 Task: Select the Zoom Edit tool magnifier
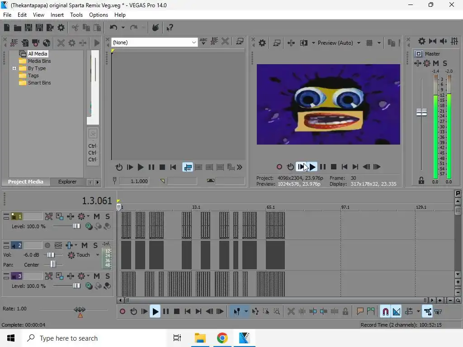pos(277,311)
